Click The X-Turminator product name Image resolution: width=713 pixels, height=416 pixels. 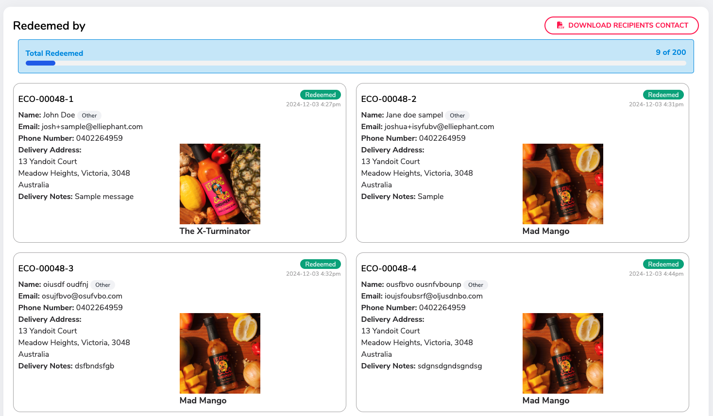pos(215,231)
